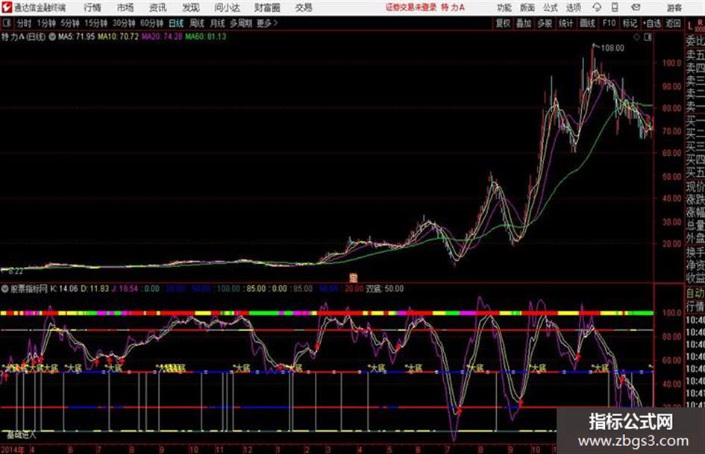Open the 选项 menu
Screen dimensions: 705x454
click(574, 7)
